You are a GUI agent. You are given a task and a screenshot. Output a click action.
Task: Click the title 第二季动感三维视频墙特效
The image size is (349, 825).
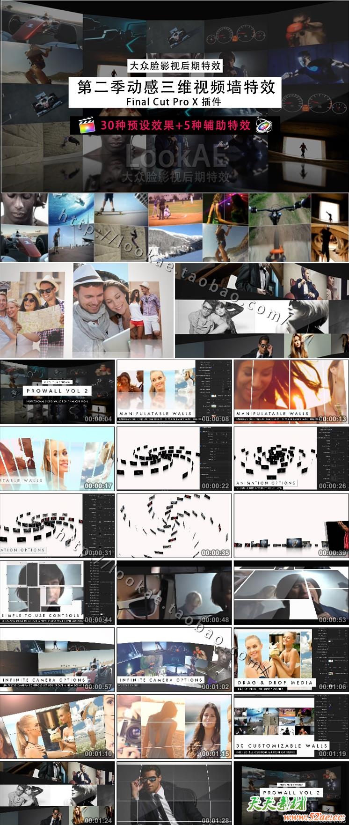[x=176, y=87]
